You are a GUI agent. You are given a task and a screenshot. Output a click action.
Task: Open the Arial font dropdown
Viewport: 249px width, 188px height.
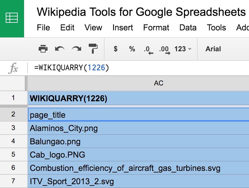coord(213,49)
